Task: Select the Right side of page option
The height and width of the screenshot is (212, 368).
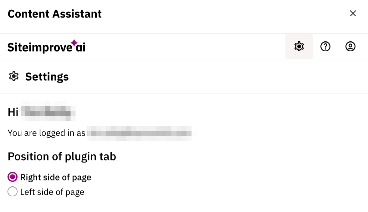Action: click(12, 177)
